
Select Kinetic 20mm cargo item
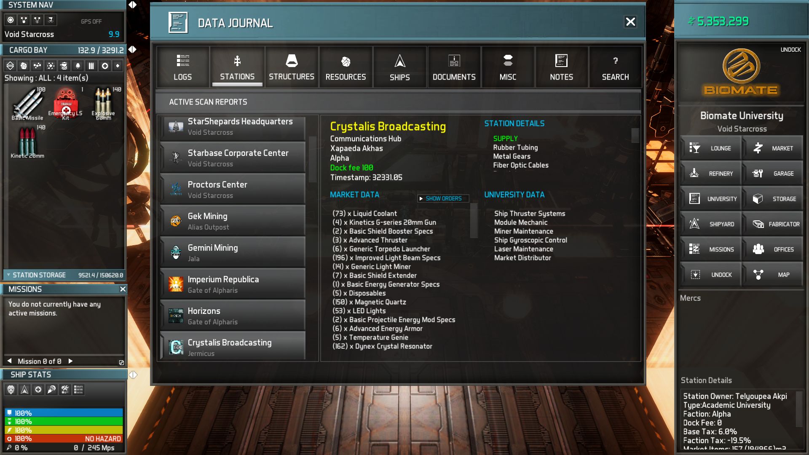point(27,142)
